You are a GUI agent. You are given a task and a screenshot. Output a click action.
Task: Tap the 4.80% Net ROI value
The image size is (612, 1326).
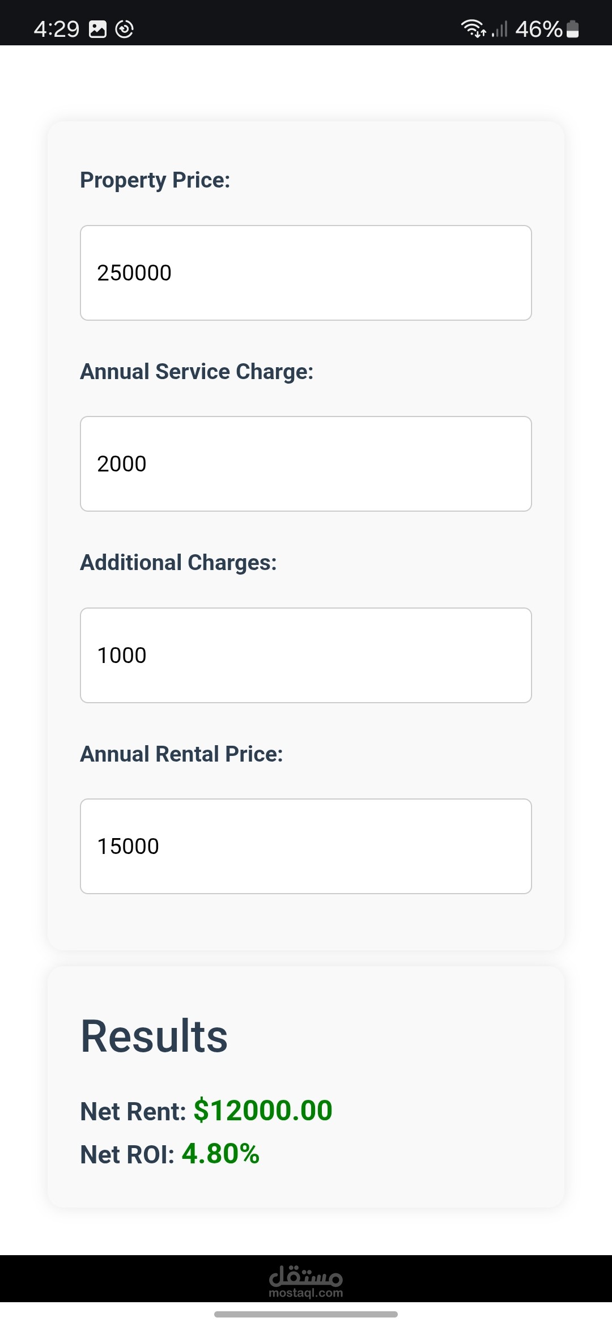[220, 1154]
